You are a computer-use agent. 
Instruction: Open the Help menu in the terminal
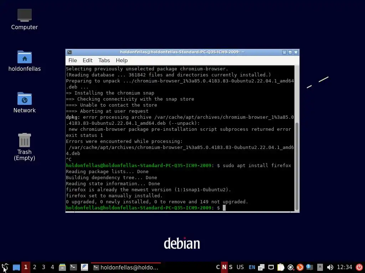122,60
